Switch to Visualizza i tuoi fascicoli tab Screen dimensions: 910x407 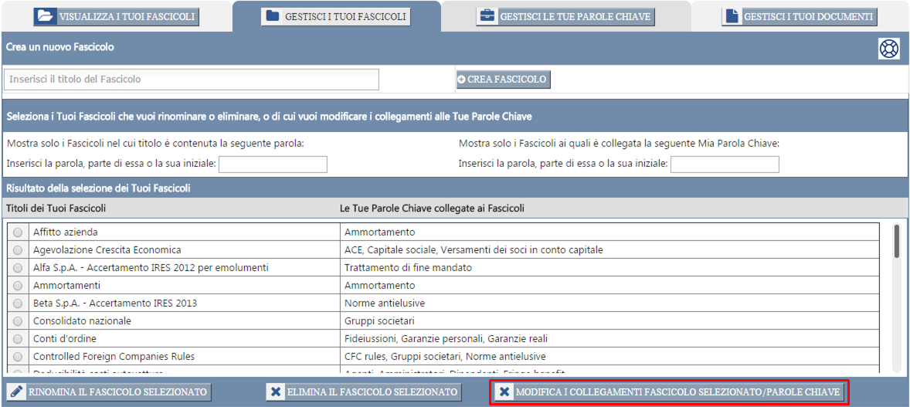(x=117, y=16)
